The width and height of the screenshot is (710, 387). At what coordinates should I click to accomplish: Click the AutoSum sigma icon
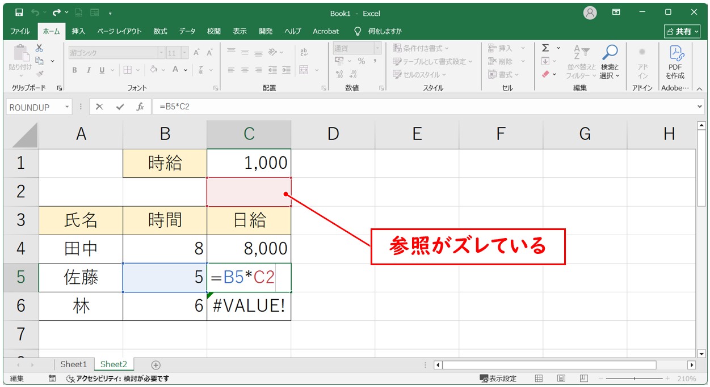click(545, 48)
